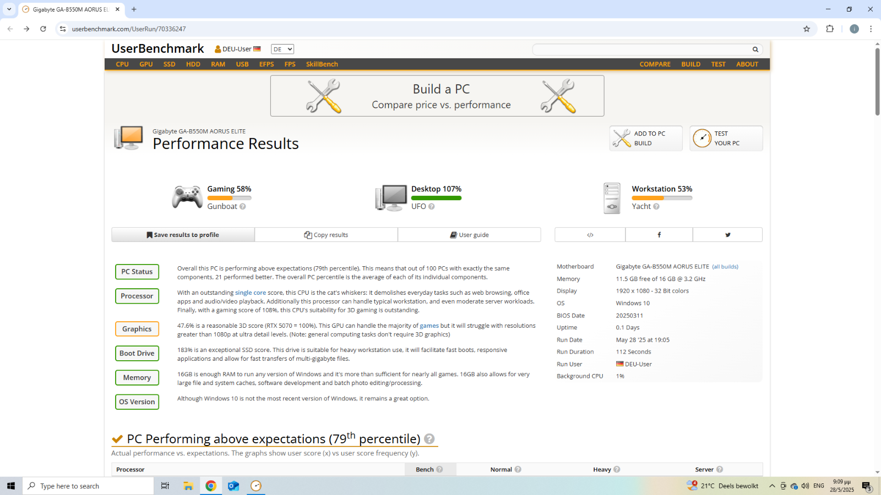Click the Boot Drive button
This screenshot has width=881, height=495.
point(137,353)
